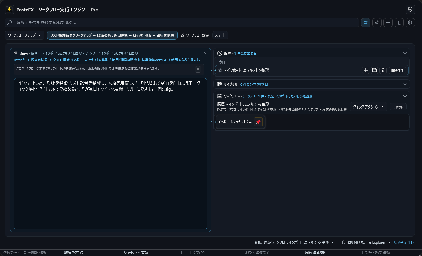
Task: Toggle the pin window button in toolbar
Action: tap(377, 23)
